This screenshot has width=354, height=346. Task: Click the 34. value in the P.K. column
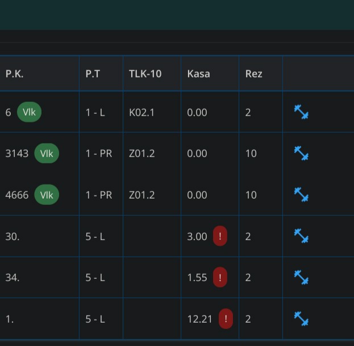(13, 278)
